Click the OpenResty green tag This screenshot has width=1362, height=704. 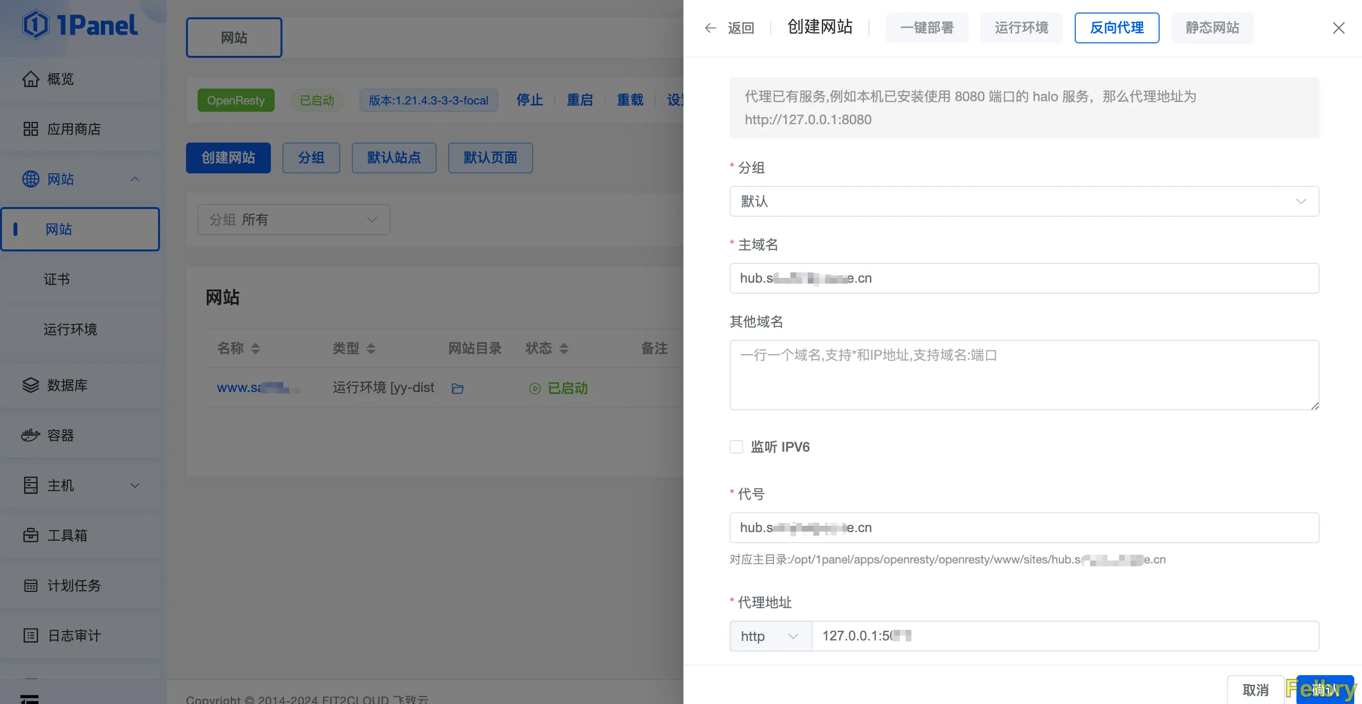pyautogui.click(x=236, y=100)
